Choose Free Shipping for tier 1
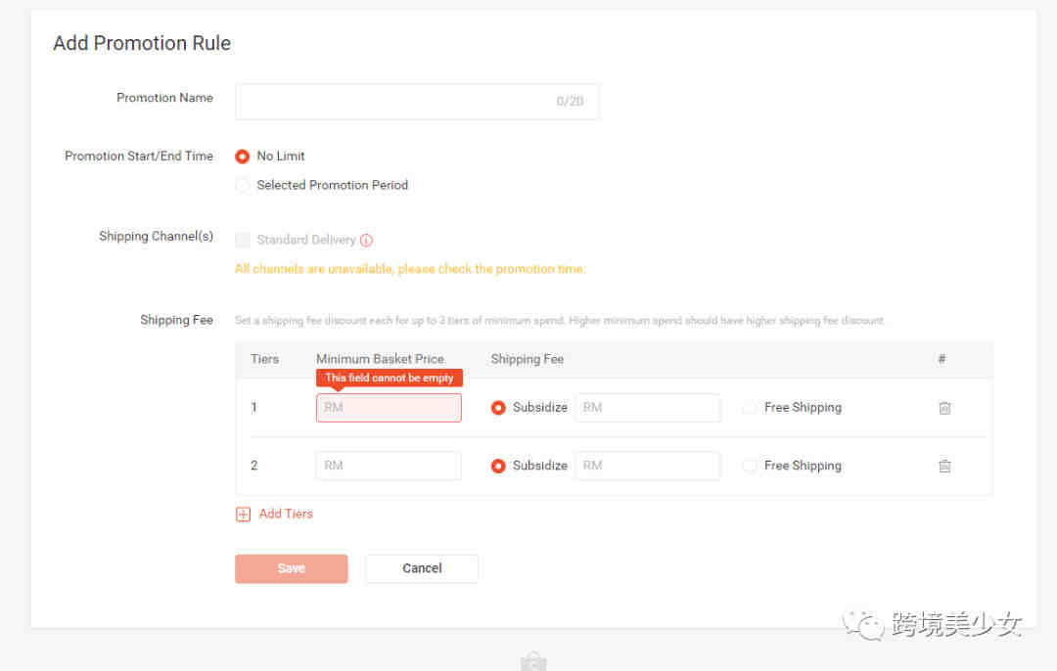 coord(749,408)
